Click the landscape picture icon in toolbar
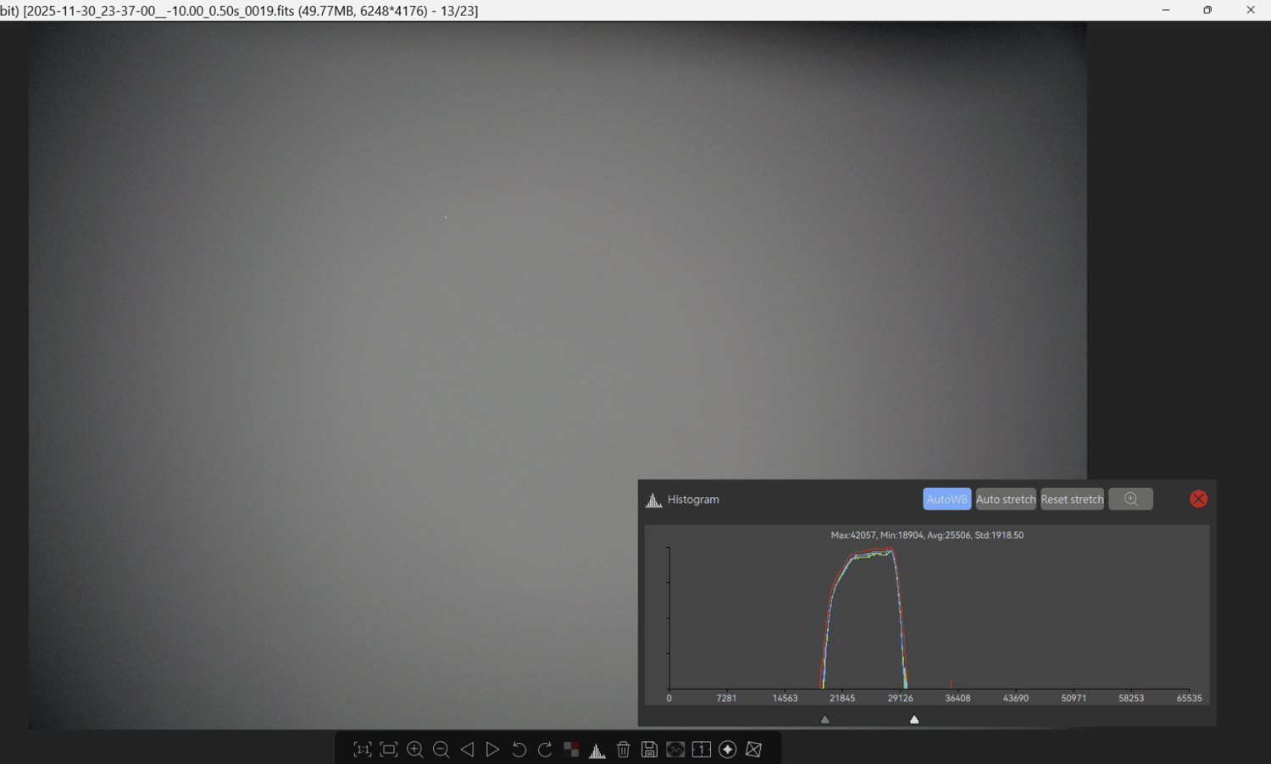The width and height of the screenshot is (1271, 764). 675,750
